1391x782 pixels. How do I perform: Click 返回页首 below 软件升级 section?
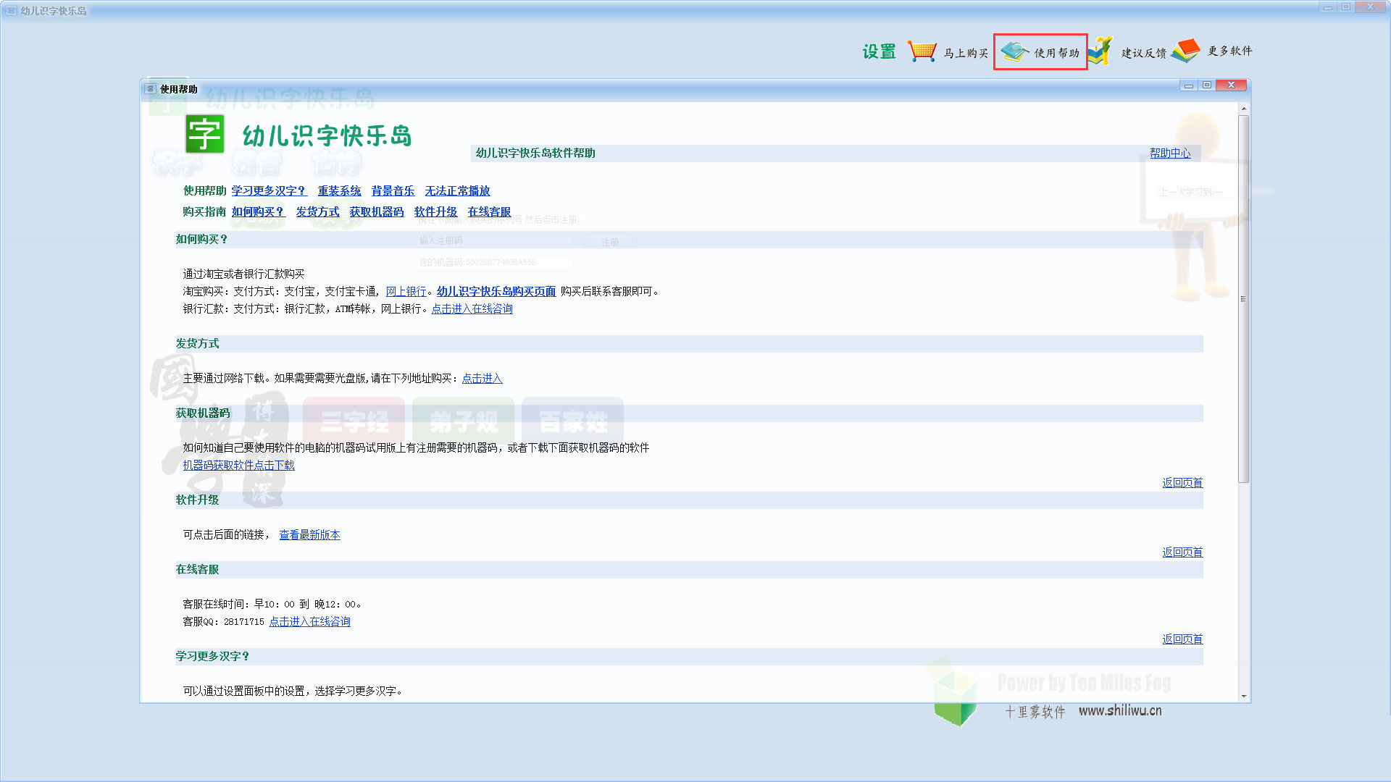coord(1182,552)
